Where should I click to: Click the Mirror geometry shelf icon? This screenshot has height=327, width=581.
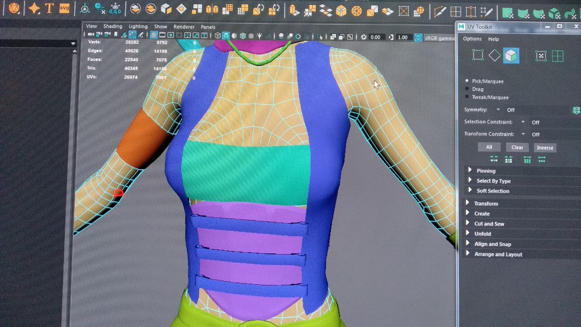pyautogui.click(x=212, y=9)
